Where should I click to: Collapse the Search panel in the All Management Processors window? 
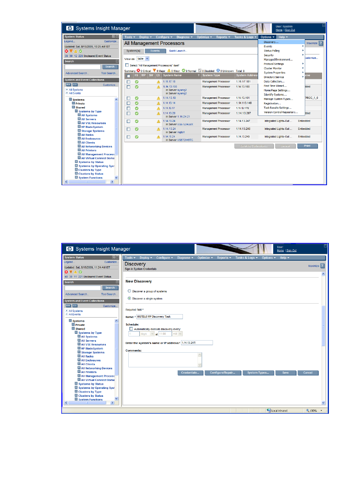(117, 61)
